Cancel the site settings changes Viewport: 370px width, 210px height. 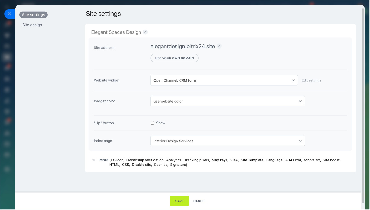[x=200, y=201]
